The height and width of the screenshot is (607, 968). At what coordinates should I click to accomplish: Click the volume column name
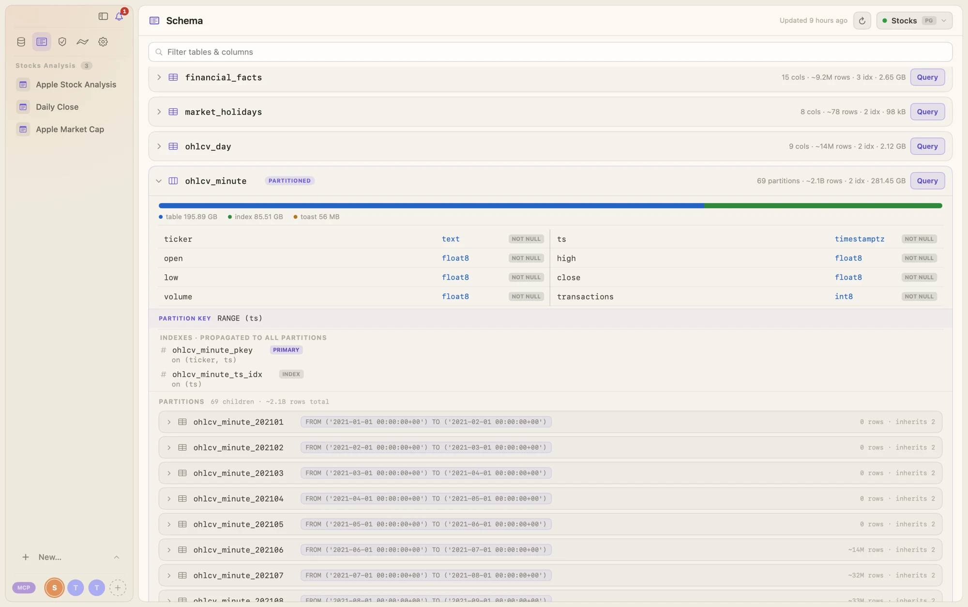178,296
